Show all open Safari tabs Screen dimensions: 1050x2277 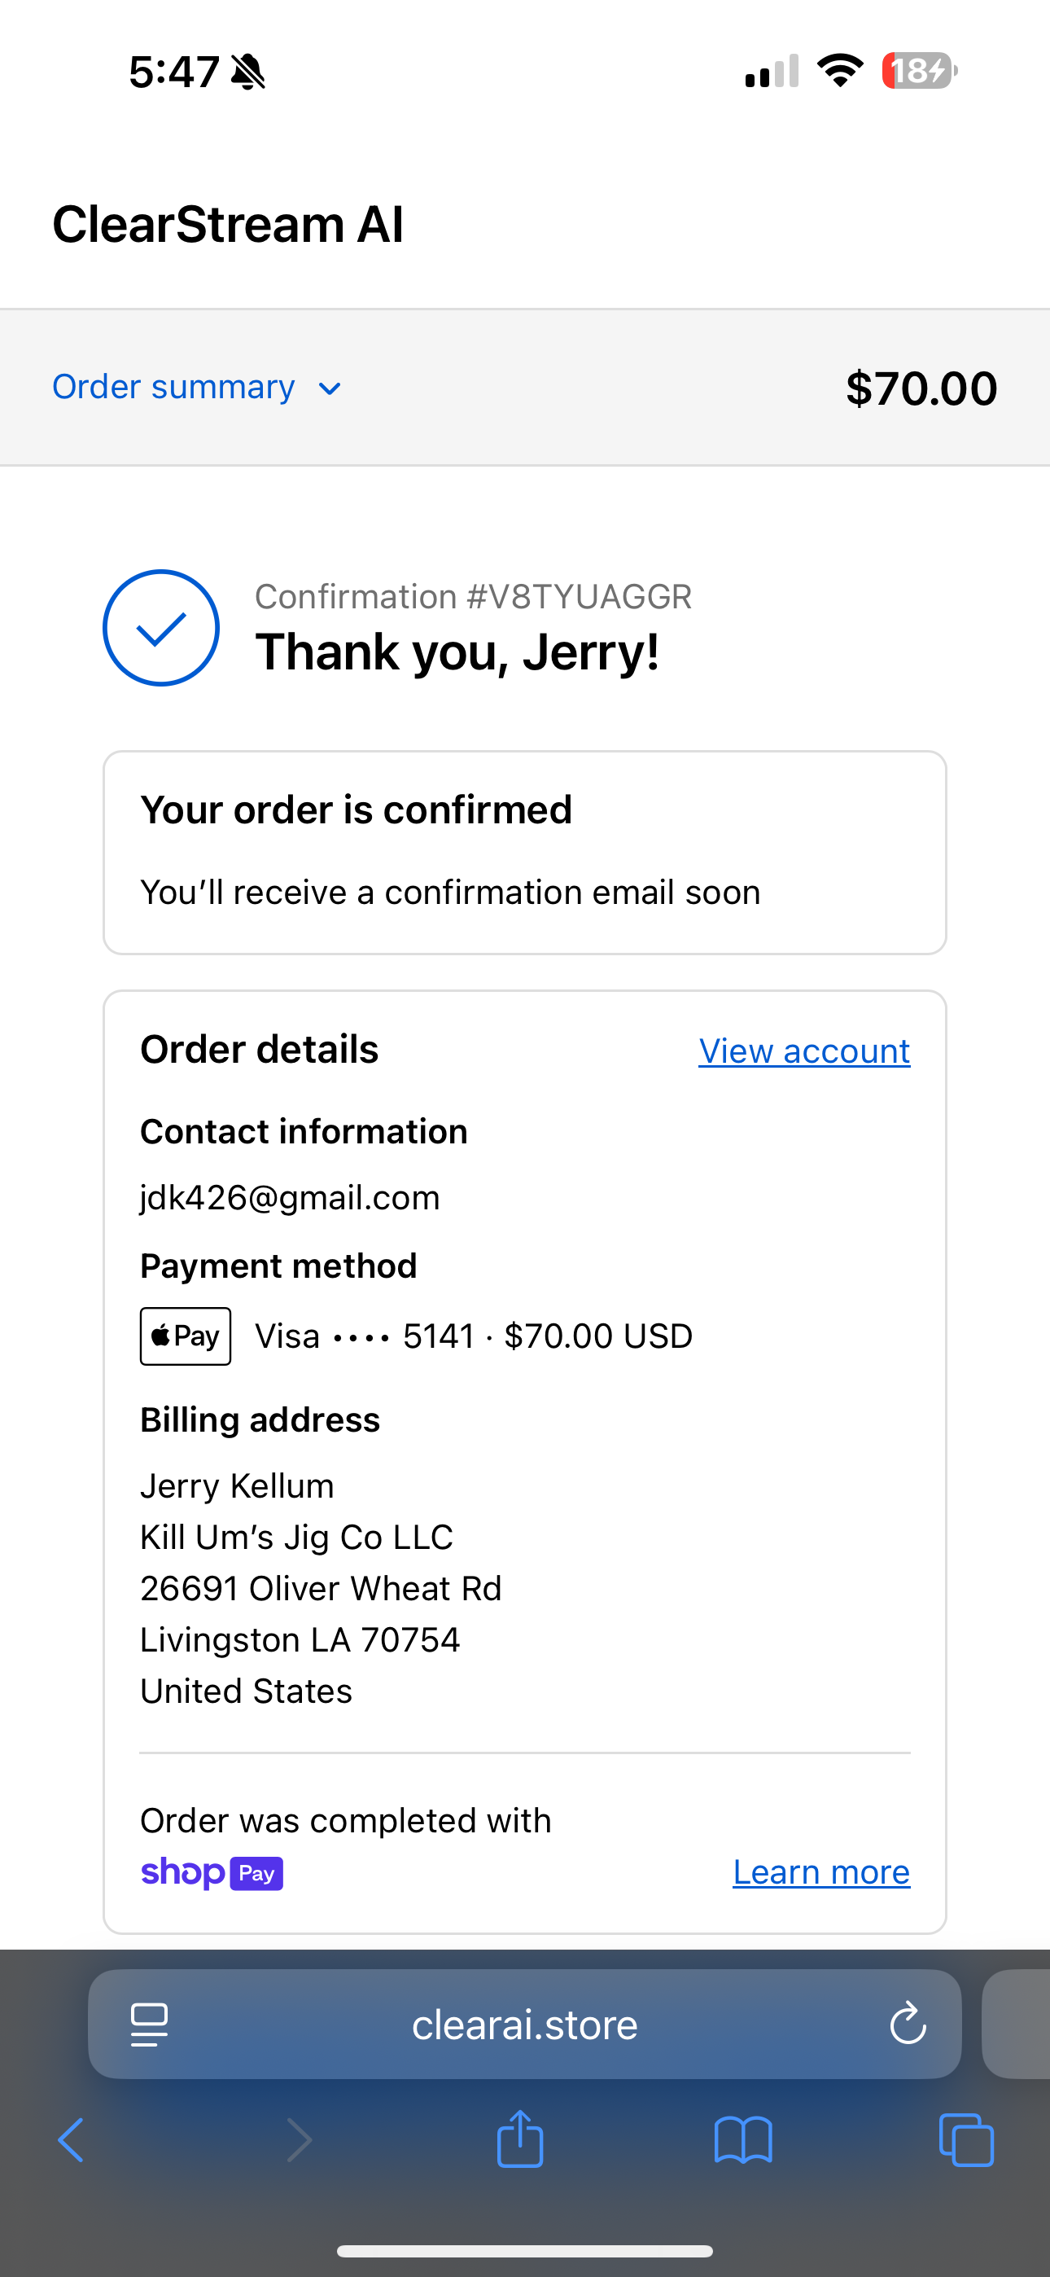(966, 2140)
